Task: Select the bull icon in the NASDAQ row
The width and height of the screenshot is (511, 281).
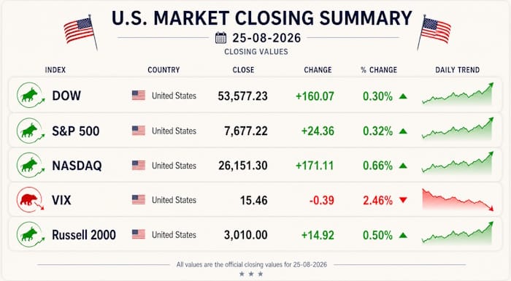Action: point(31,165)
